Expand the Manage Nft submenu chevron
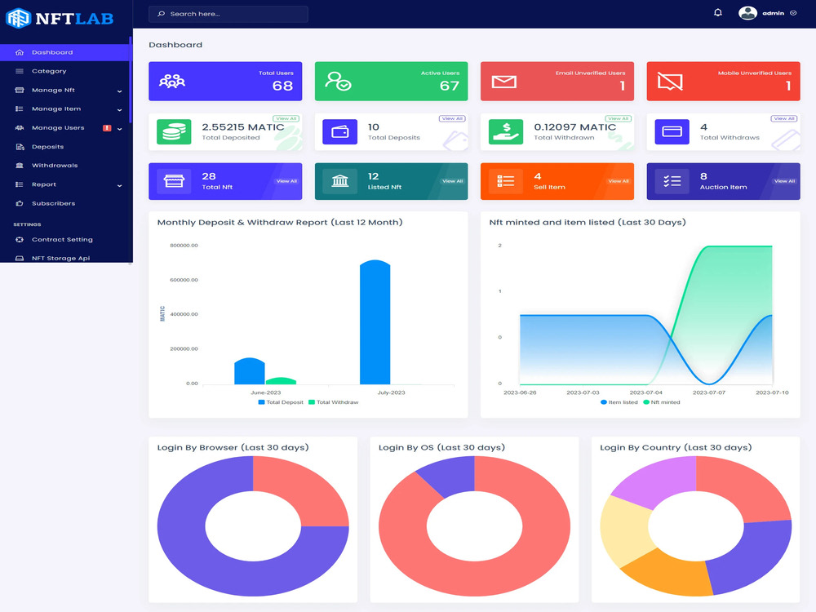Image resolution: width=816 pixels, height=612 pixels. [x=120, y=91]
